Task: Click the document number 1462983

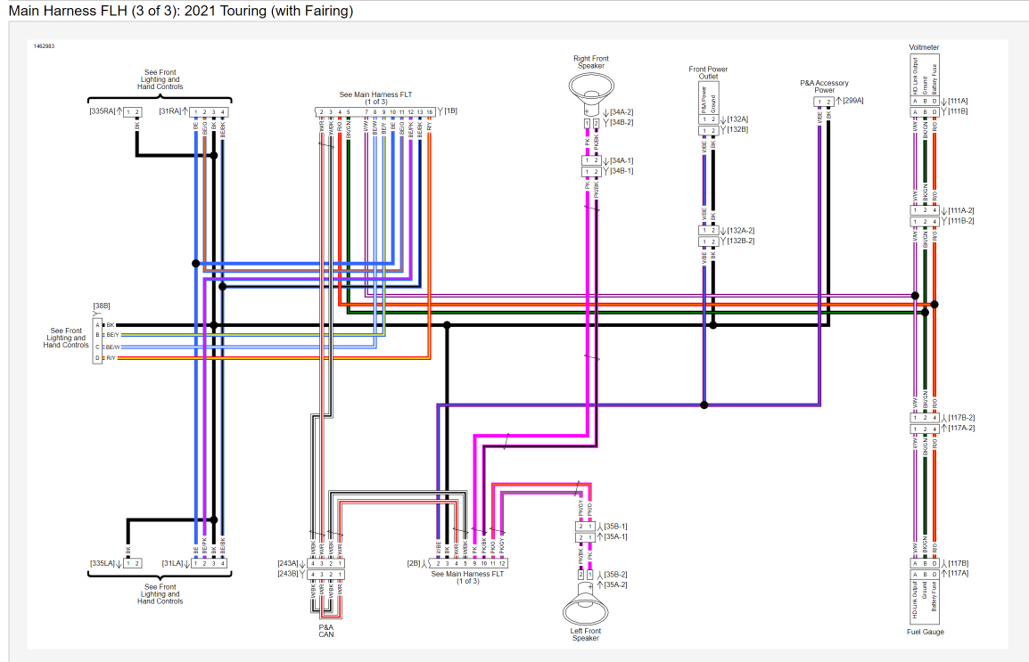Action: coord(45,45)
